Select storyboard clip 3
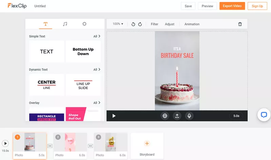The height and width of the screenshot is (160, 271). pyautogui.click(x=111, y=146)
